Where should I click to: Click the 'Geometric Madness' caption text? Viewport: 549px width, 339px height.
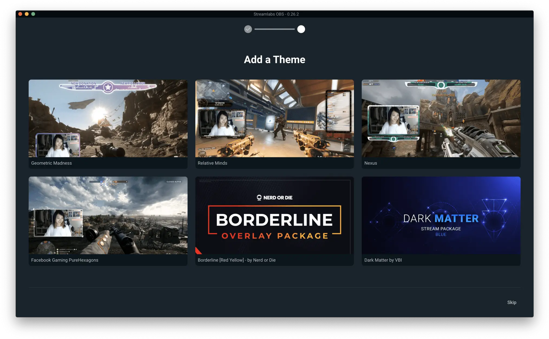(51, 163)
